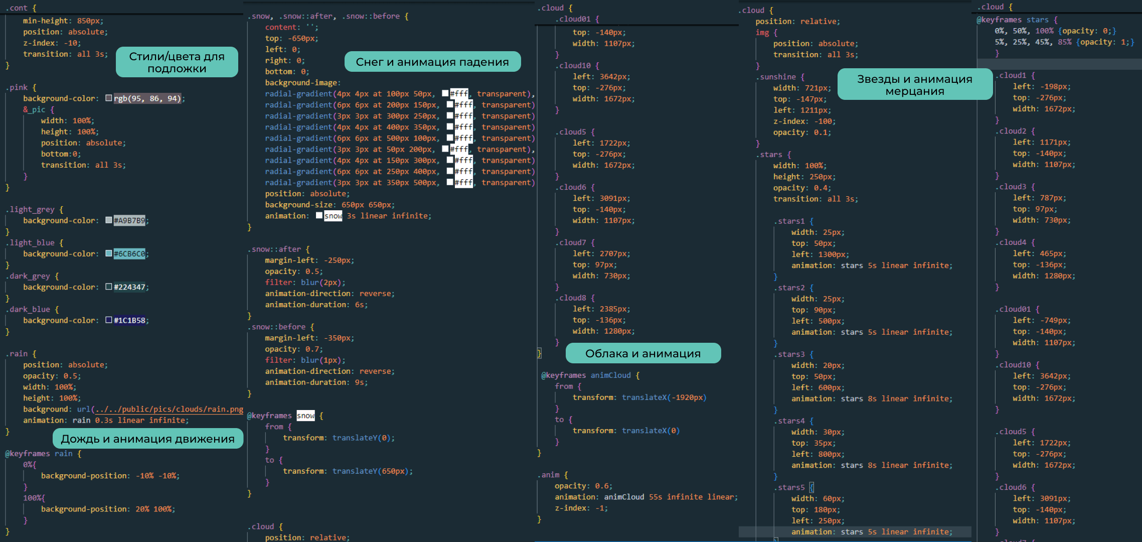
Task: Click the '.stars5 {' selector
Action: tap(793, 487)
